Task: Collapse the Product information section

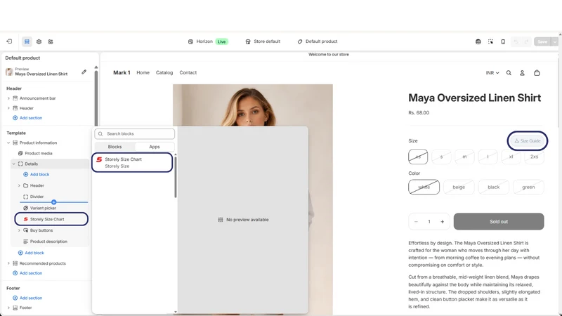Action: point(8,143)
